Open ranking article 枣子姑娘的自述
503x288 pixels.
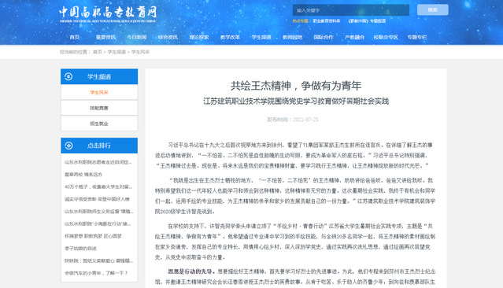click(80, 248)
